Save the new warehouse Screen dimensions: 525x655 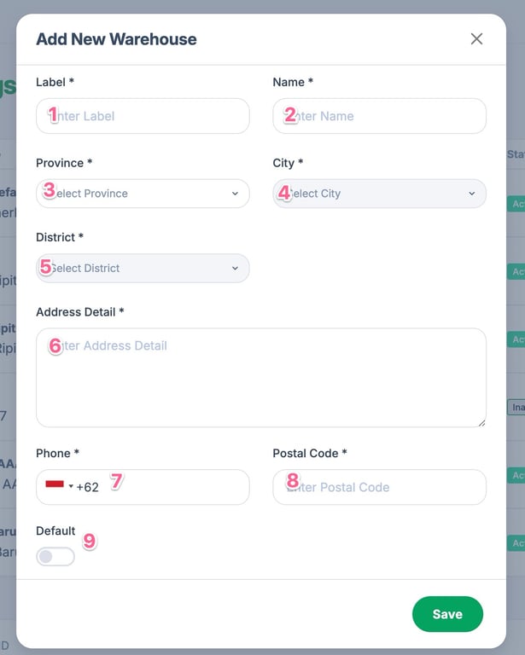447,614
